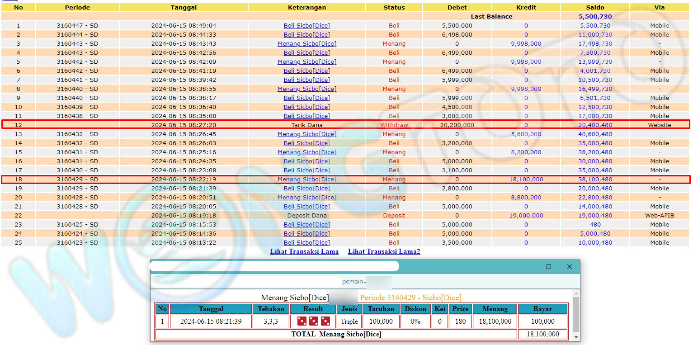Click the Saldo column header
693x345 pixels.
pyautogui.click(x=595, y=7)
